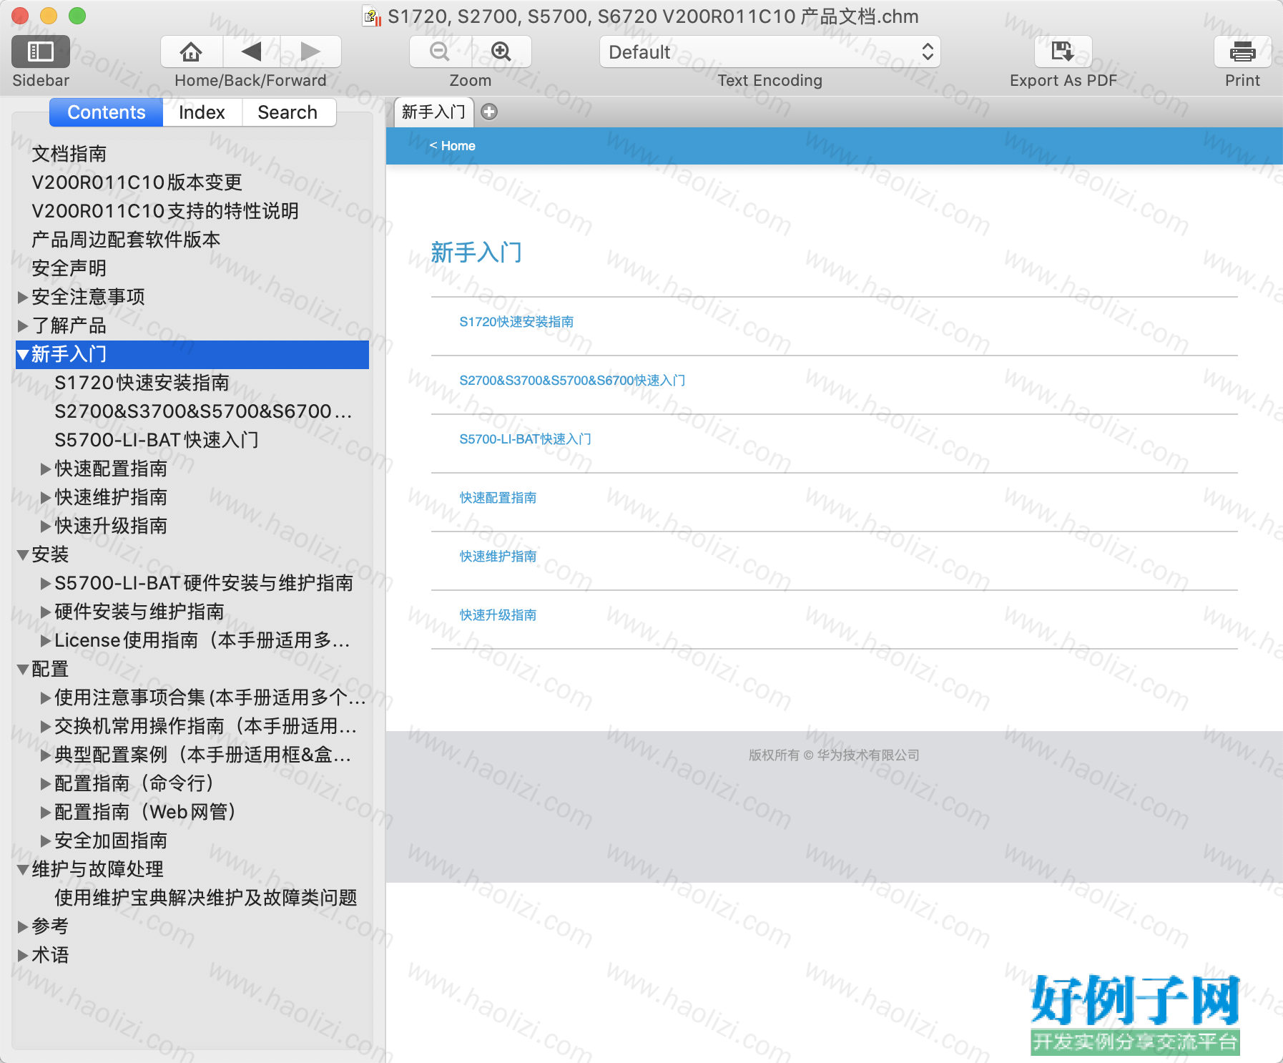Open 快速升级指南 link in content page
1283x1063 pixels.
[498, 615]
